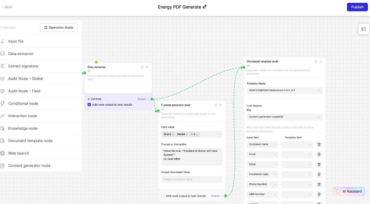Select the Knowledge node component
Screen dimensions: 370x204
point(23,129)
